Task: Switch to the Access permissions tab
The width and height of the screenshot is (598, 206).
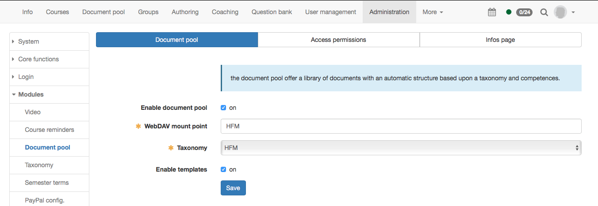Action: coord(338,40)
